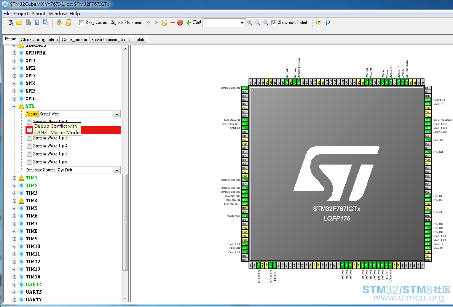Click the TIM9 peripheral cube icon
This screenshot has height=307, width=453.
pyautogui.click(x=21, y=239)
